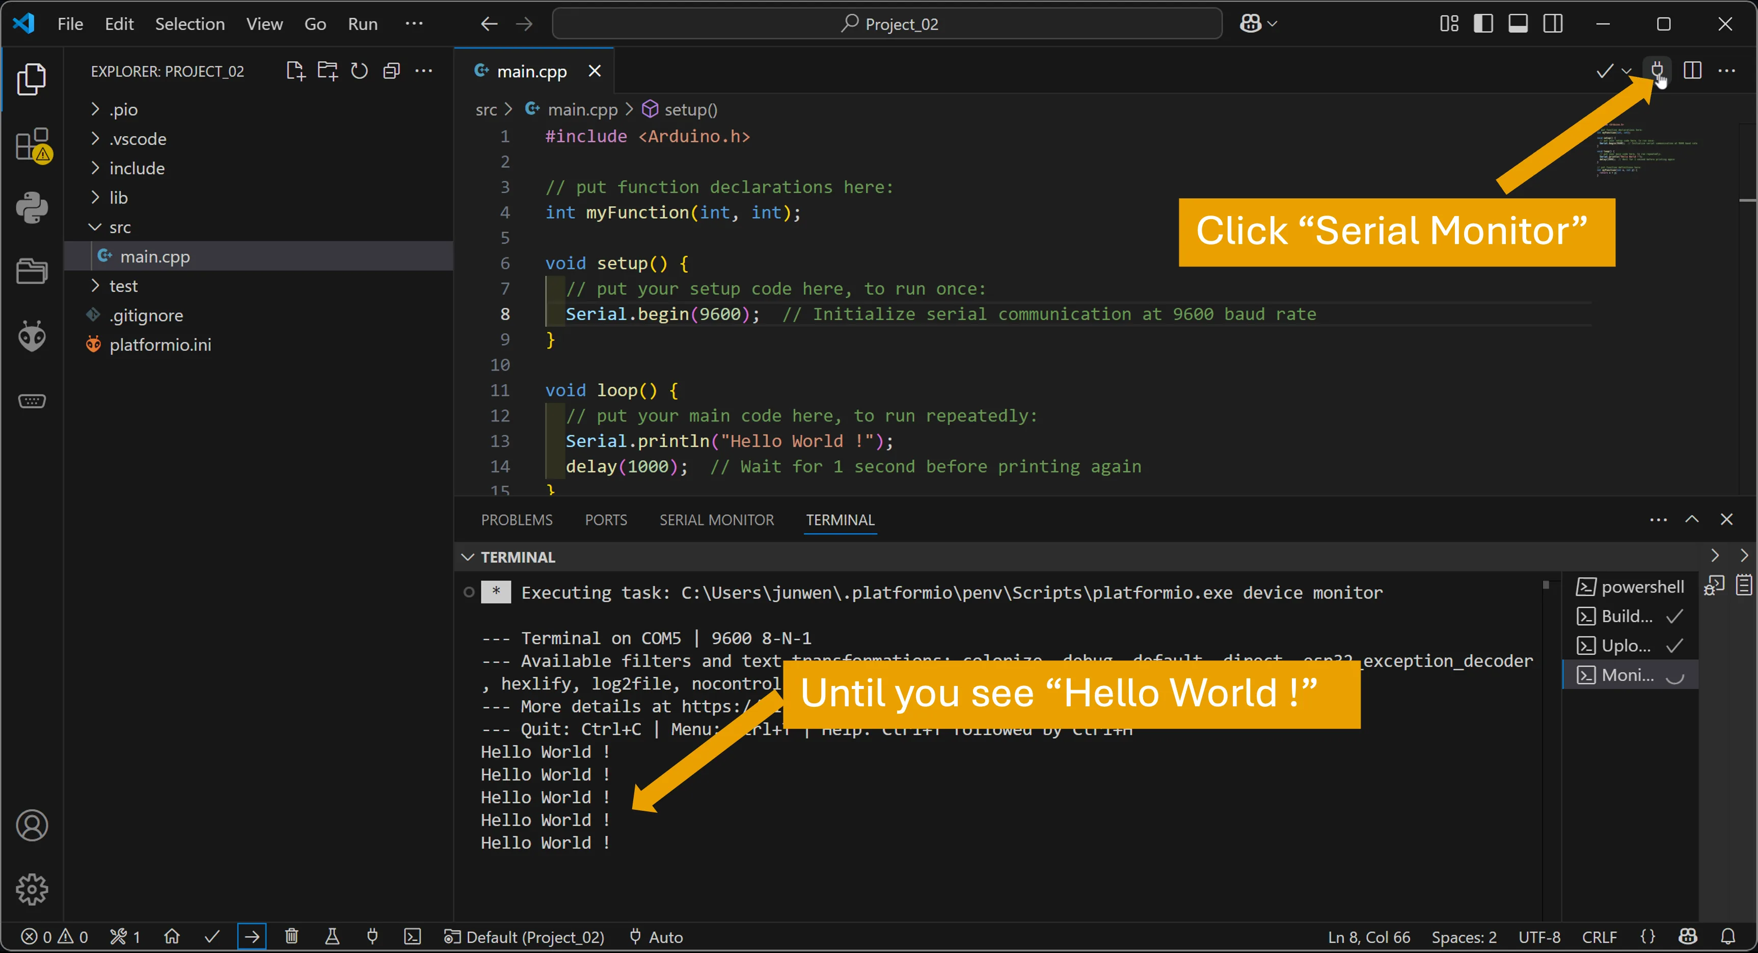Viewport: 1758px width, 953px height.
Task: Click the PlatformIO Test flask icon in status bar
Action: (x=332, y=937)
